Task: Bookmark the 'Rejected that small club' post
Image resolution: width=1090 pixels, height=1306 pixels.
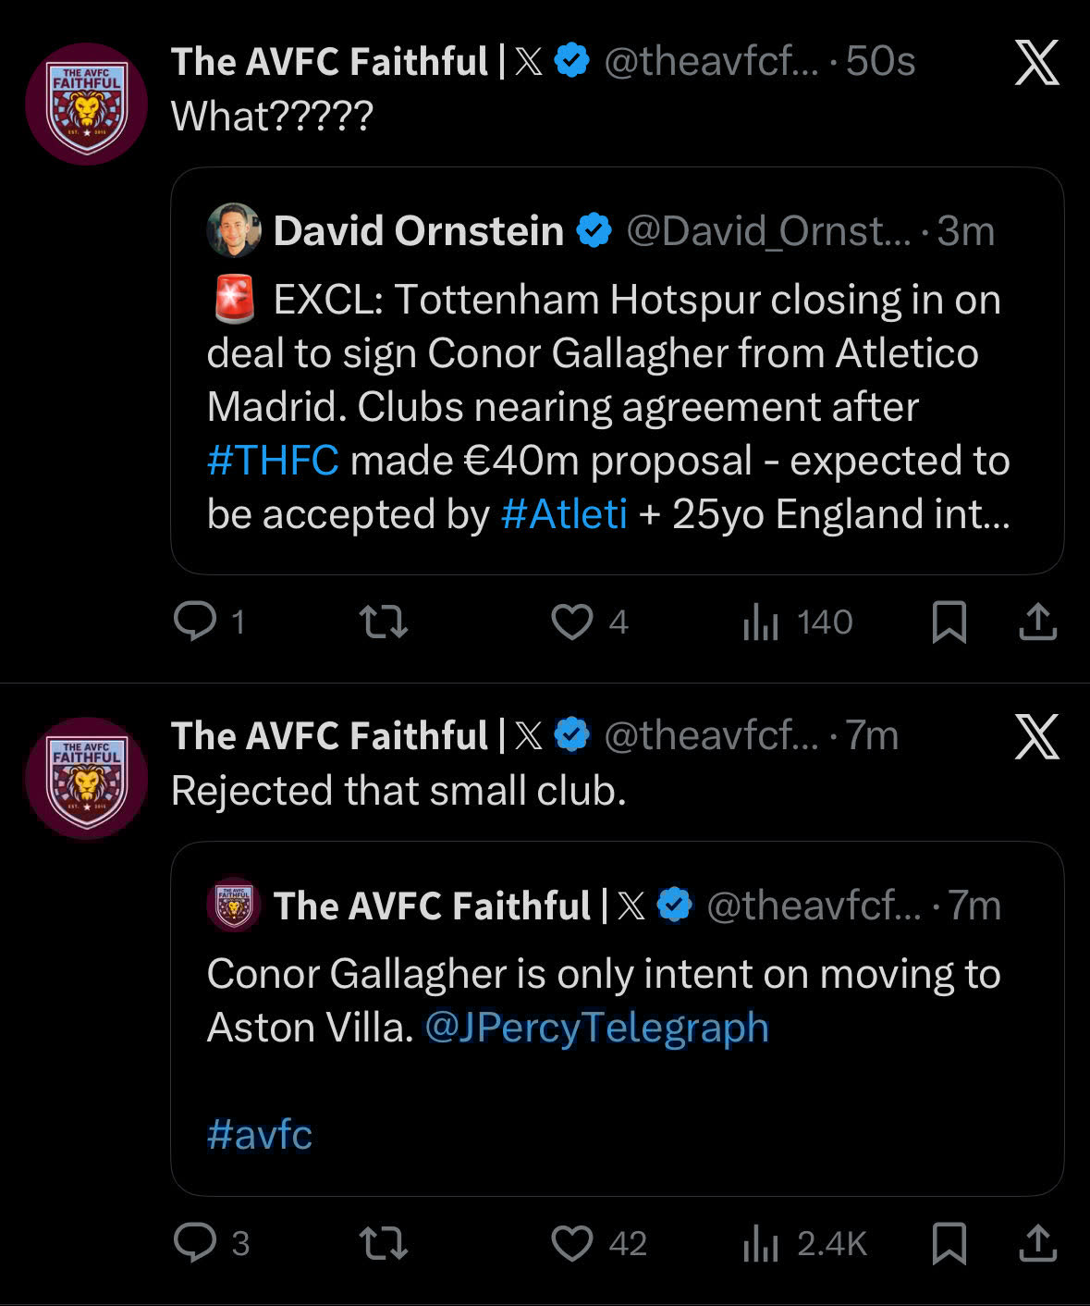Action: [949, 1242]
